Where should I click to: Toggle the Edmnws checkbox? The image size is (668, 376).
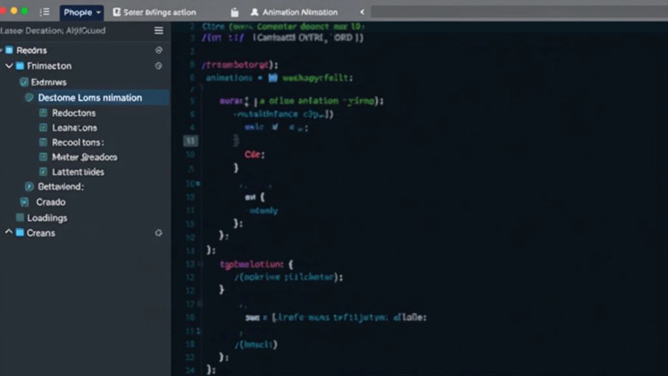tap(25, 82)
